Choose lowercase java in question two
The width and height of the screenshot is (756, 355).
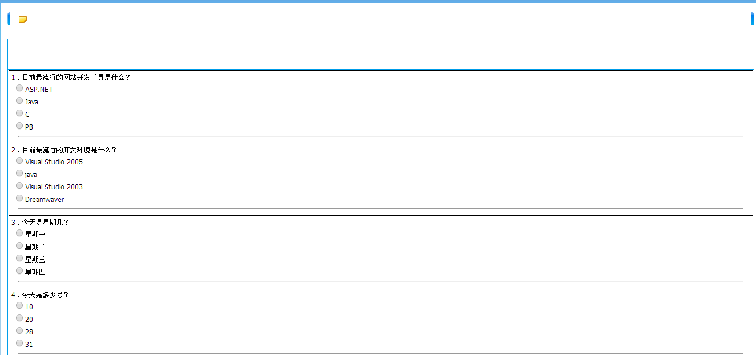pyautogui.click(x=19, y=173)
